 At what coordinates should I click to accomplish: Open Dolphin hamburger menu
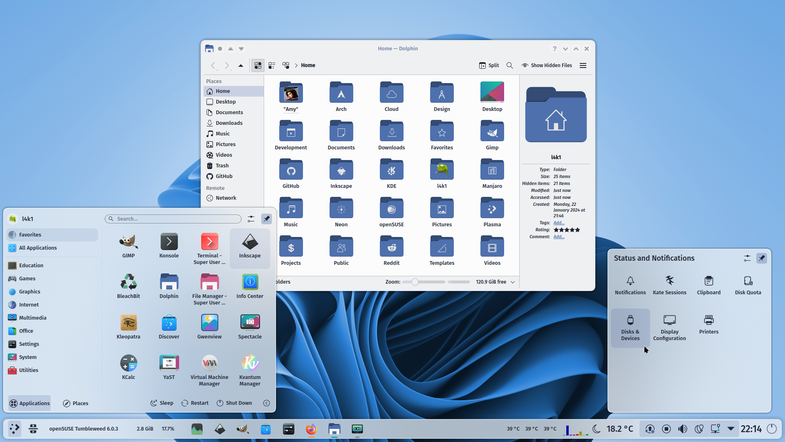[583, 65]
